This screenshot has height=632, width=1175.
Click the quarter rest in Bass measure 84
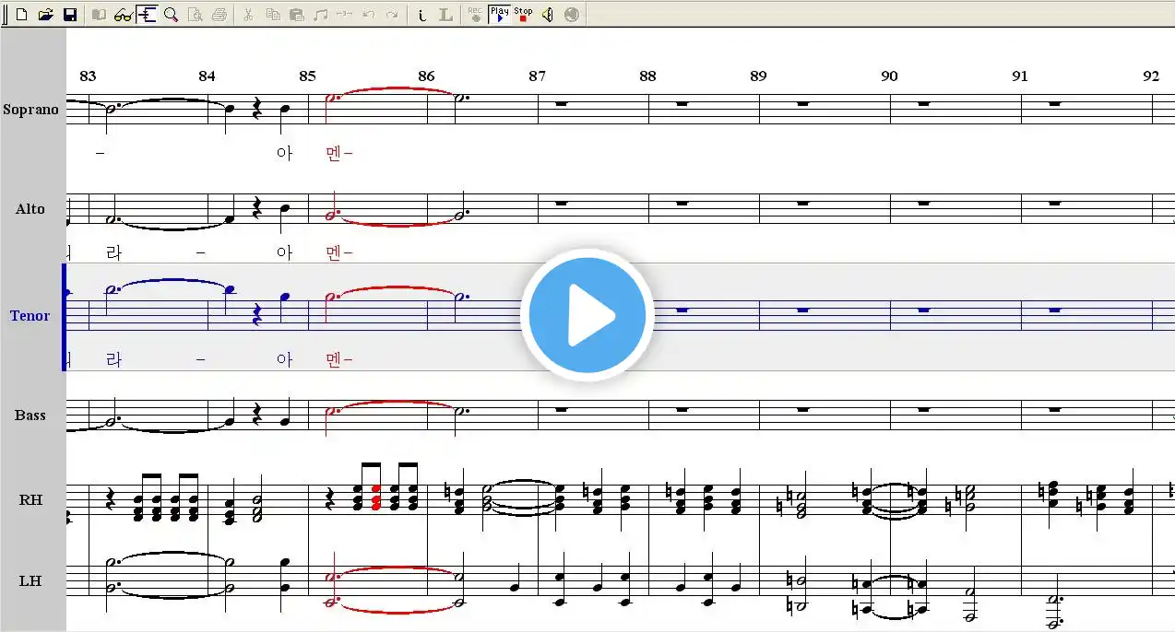258,415
